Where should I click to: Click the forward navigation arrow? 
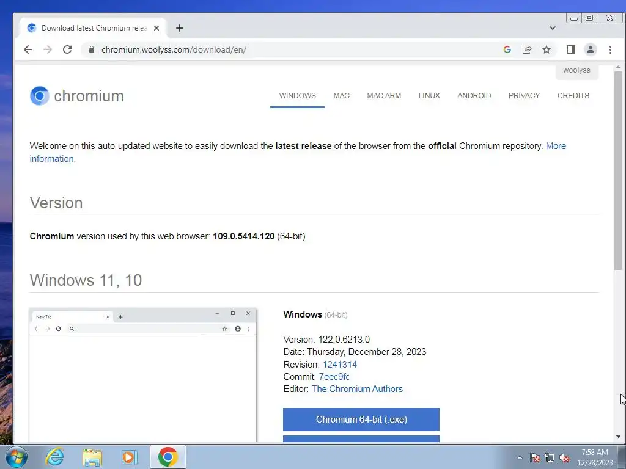click(48, 49)
